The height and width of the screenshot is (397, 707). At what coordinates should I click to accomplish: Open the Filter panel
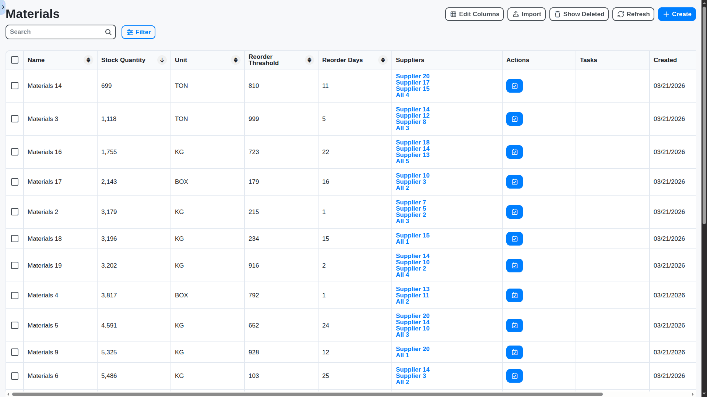click(x=138, y=32)
